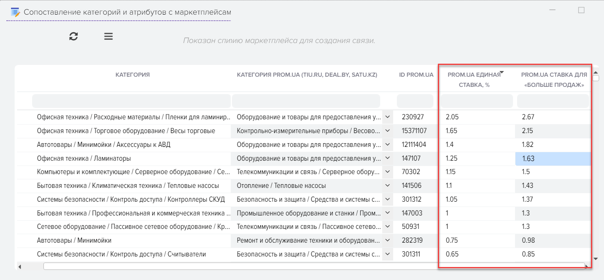This screenshot has width=604, height=280.
Task: Minimize the window using the dash button
Action: [x=553, y=10]
